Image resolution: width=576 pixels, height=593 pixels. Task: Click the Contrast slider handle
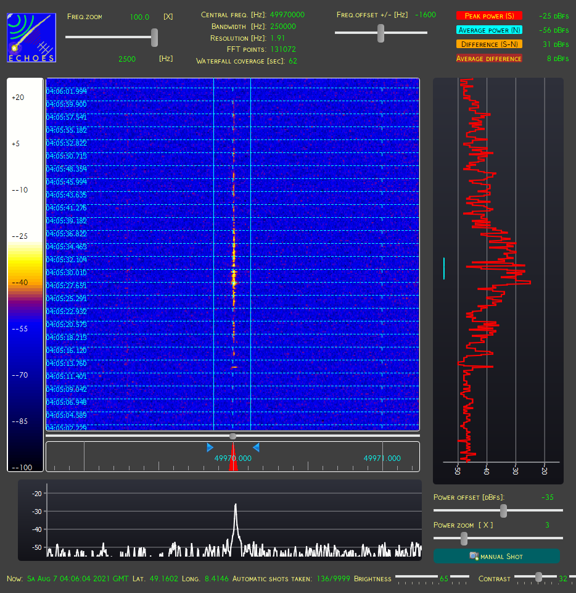coord(538,577)
